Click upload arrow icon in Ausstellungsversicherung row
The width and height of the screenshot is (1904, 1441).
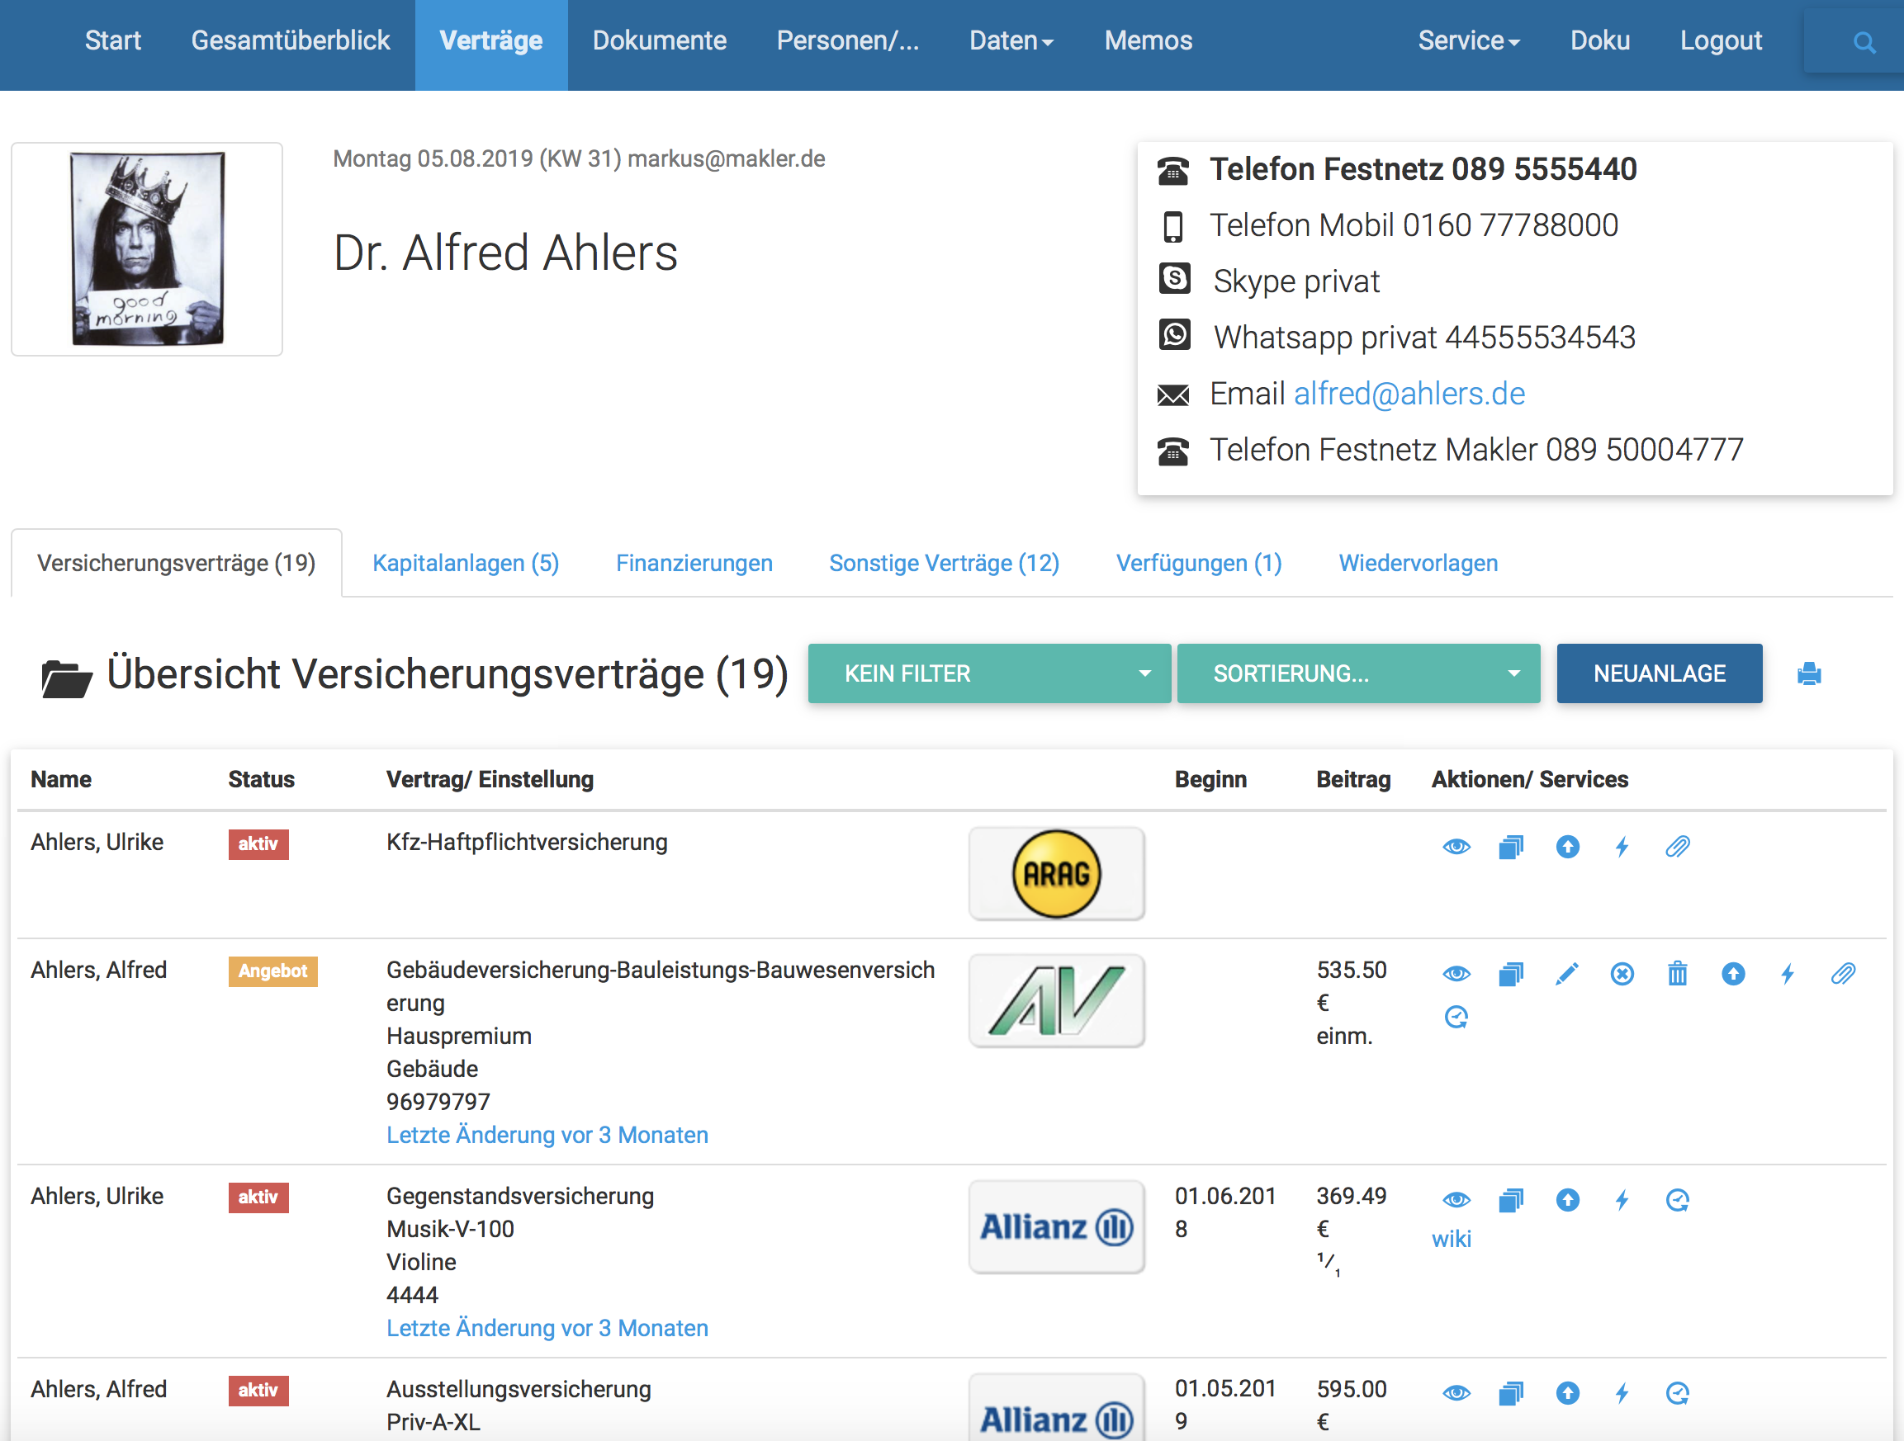(x=1567, y=1393)
